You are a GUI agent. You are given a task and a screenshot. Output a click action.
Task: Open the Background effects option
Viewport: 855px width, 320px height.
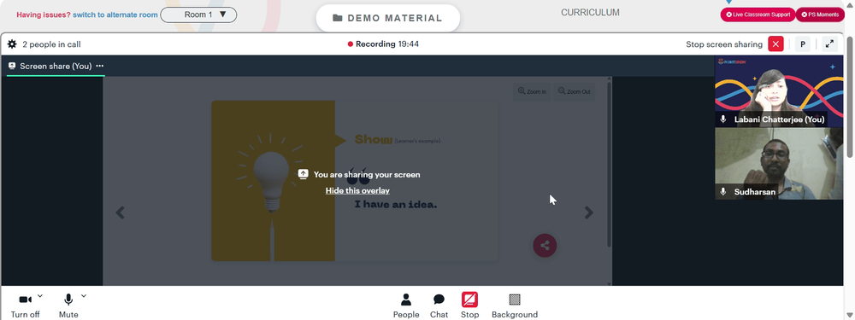(x=515, y=305)
